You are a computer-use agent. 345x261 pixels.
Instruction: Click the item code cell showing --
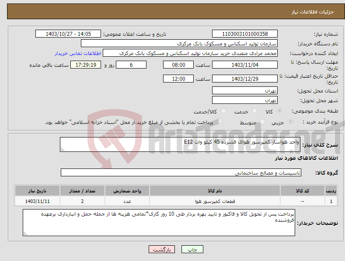303,201
